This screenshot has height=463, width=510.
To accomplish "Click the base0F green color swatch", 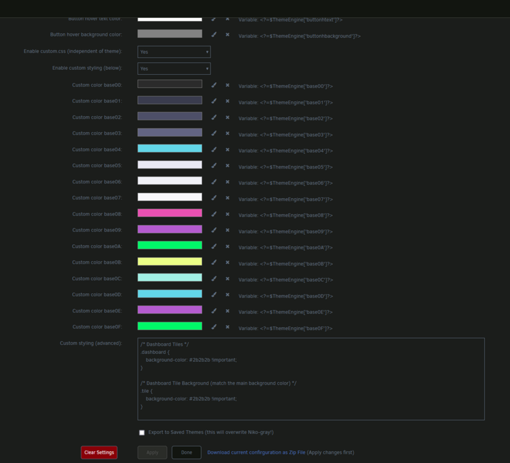I will [x=170, y=326].
